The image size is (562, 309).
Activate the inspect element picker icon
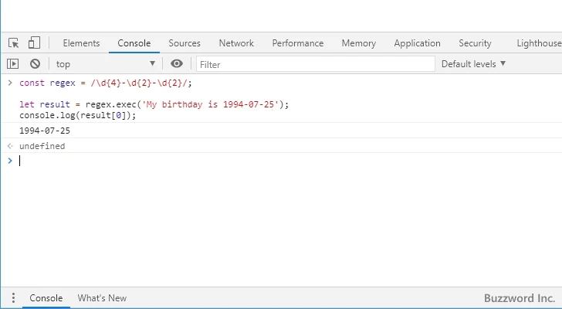tap(14, 43)
